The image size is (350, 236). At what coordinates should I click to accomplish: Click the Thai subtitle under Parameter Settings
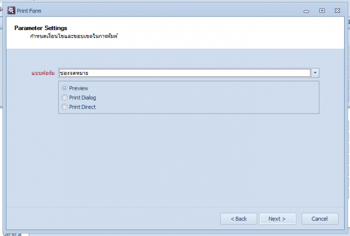(x=74, y=37)
